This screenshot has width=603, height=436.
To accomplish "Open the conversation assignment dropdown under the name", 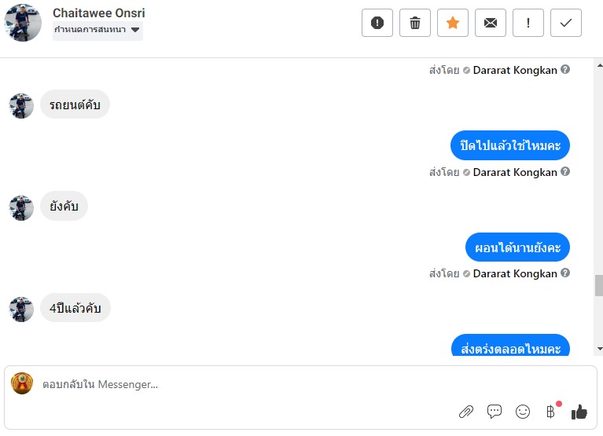I will point(97,30).
